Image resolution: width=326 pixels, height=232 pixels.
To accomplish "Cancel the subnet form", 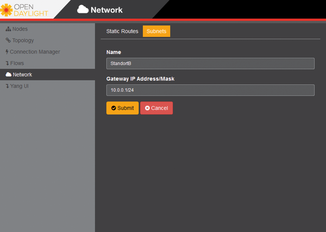I will [156, 108].
